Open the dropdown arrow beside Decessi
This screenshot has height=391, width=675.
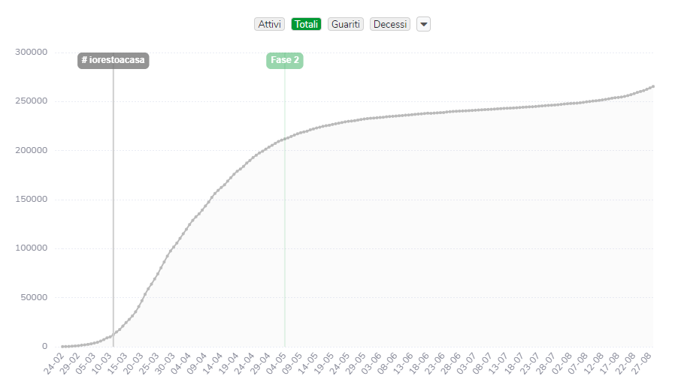[x=423, y=24]
